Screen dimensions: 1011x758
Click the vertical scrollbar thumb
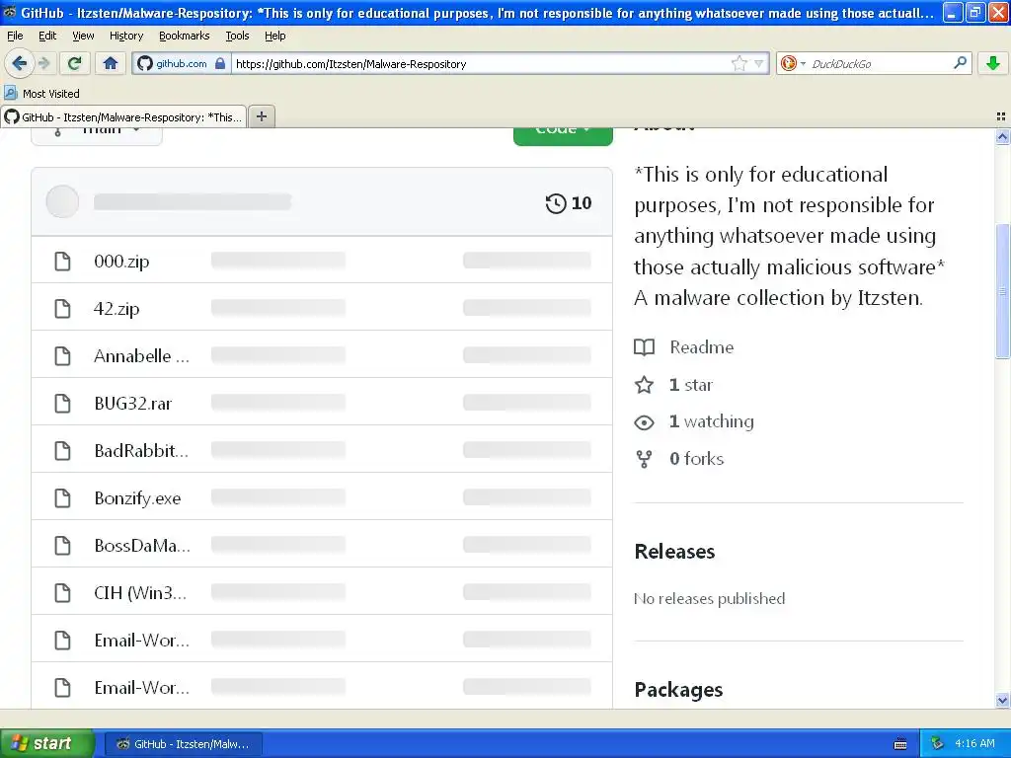coord(1003,291)
